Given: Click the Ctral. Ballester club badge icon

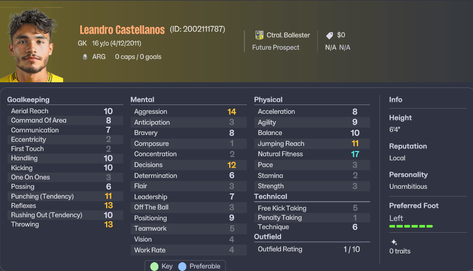Looking at the screenshot, I should coord(259,35).
